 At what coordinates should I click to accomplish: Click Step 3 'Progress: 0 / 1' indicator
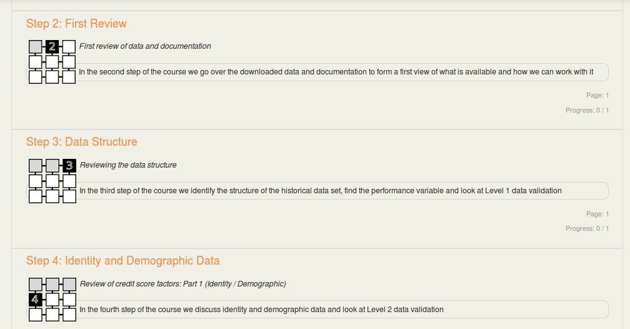[x=587, y=228]
